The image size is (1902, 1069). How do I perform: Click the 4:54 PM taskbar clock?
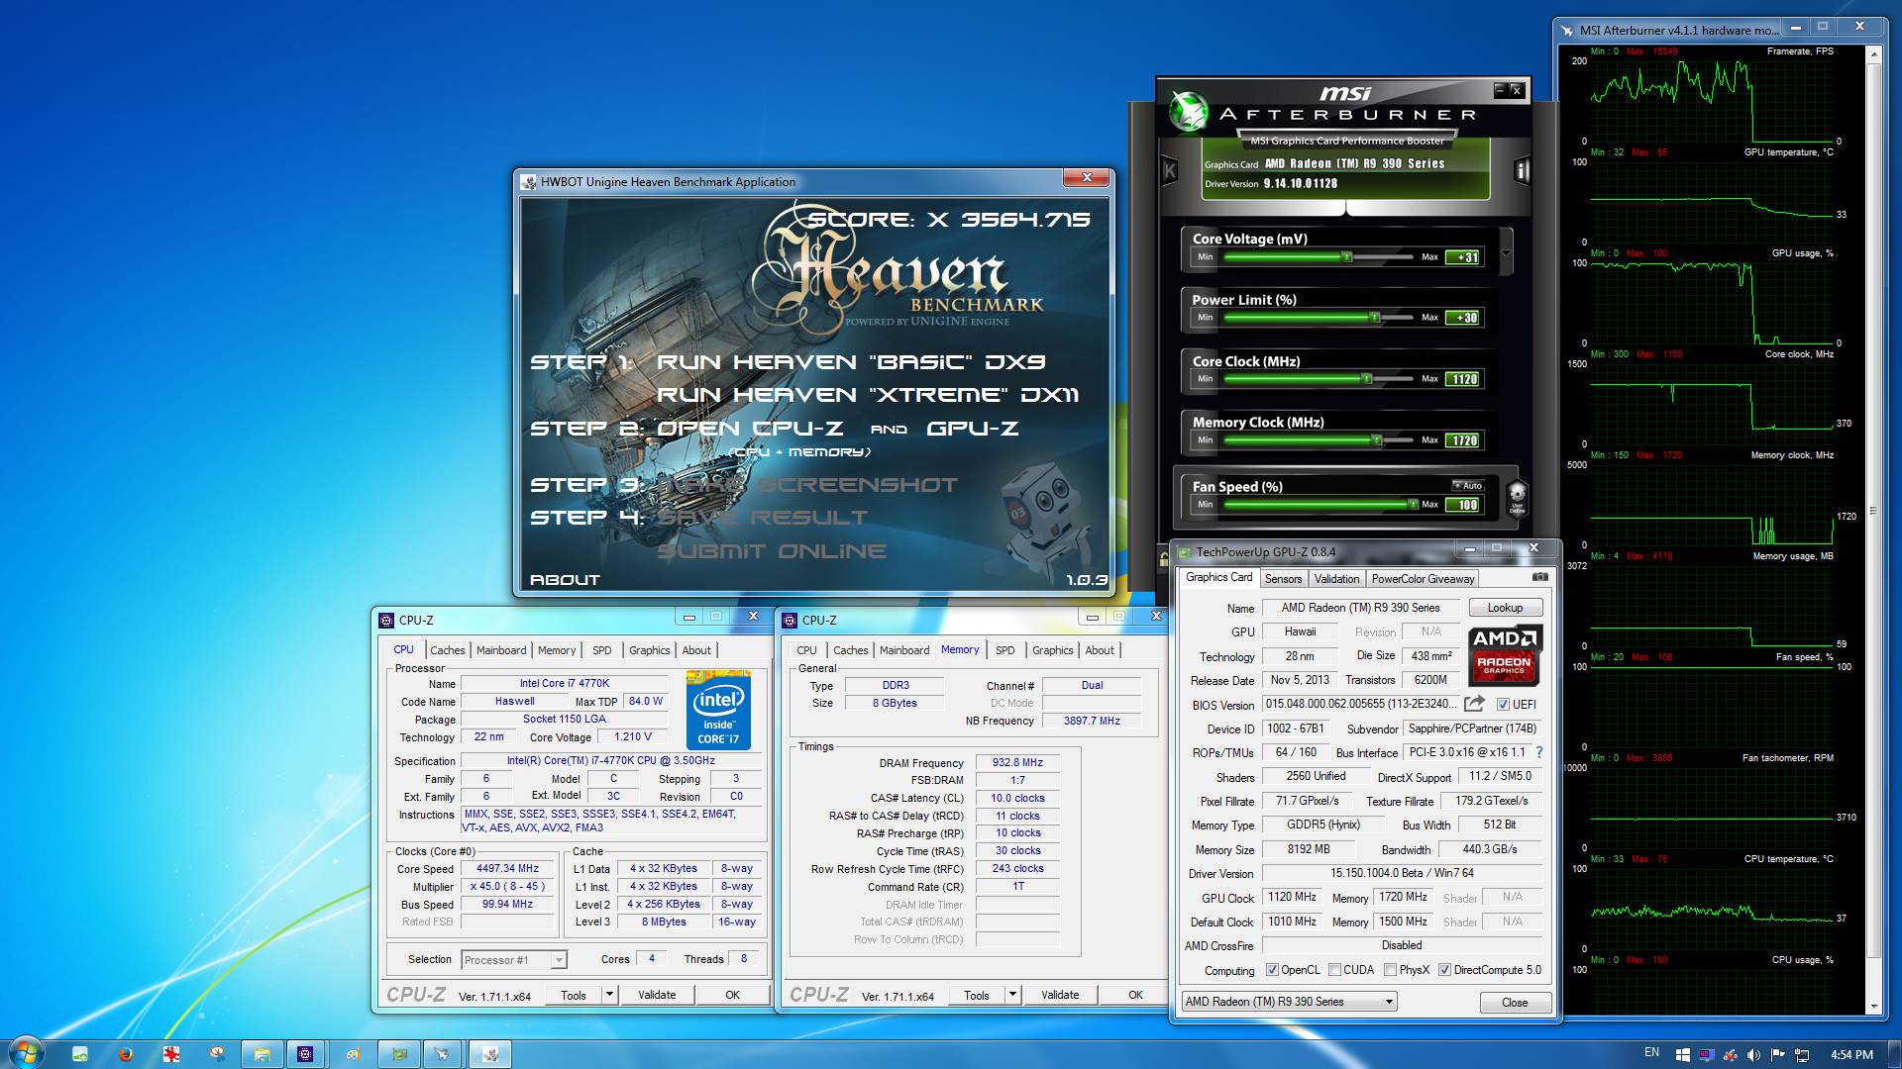click(1851, 1054)
